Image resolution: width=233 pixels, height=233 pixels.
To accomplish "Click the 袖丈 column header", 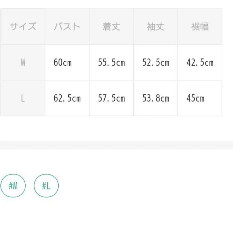I will tap(156, 27).
